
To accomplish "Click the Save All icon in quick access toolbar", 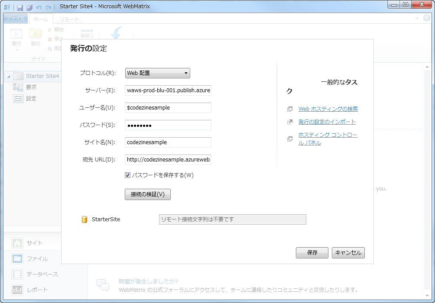I will 29,7.
